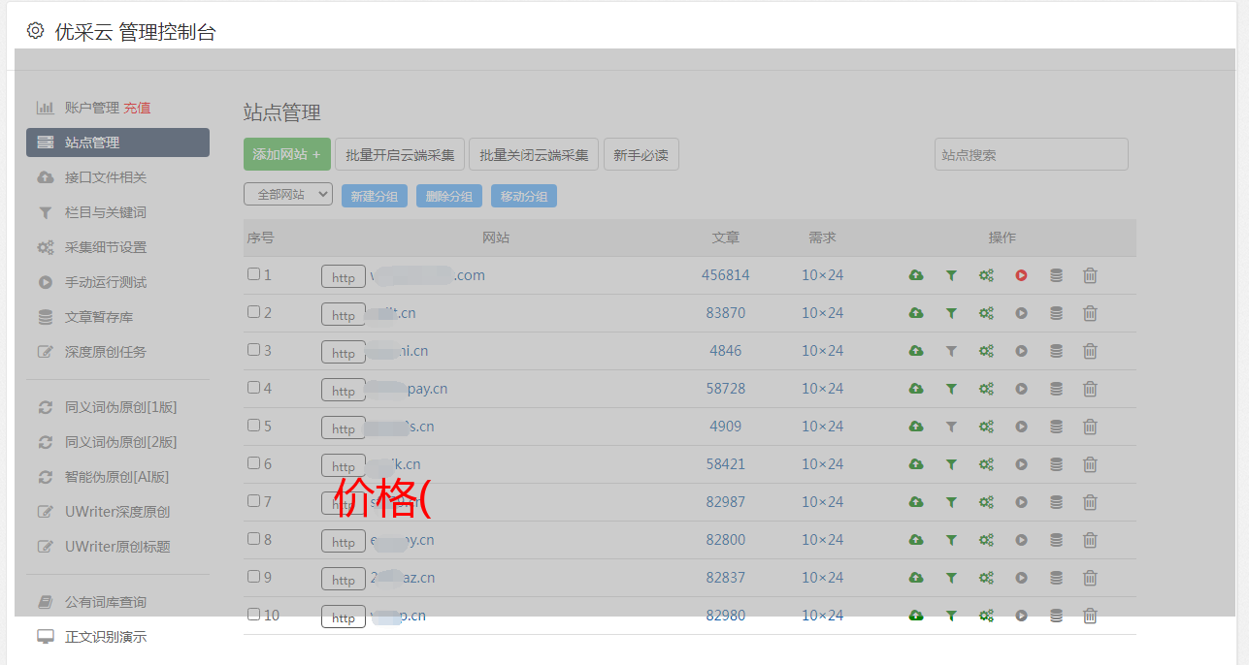1249x665 pixels.
Task: Click the cloud upload icon in row 4
Action: 916,389
